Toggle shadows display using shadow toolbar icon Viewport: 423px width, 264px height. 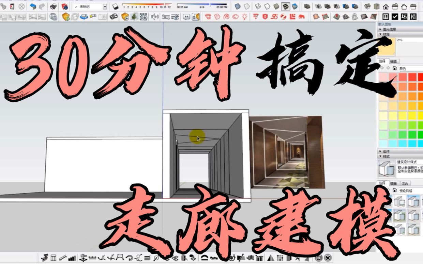pyautogui.click(x=115, y=6)
